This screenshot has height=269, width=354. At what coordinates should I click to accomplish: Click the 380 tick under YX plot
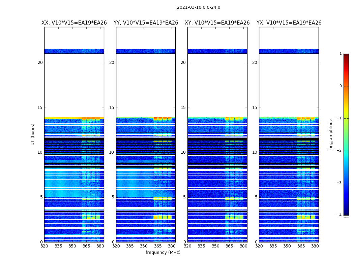315,246
